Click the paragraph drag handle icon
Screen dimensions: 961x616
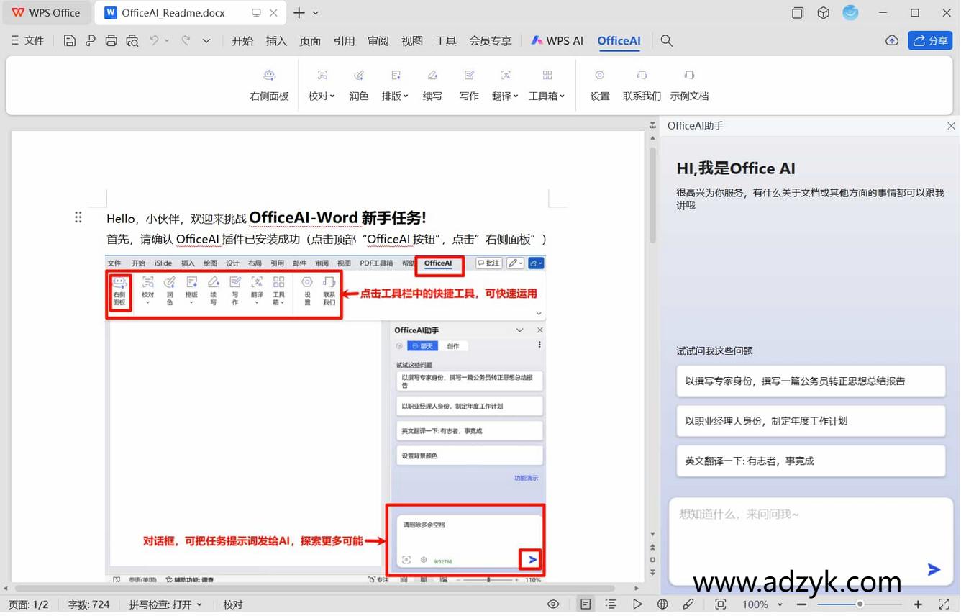coord(78,217)
